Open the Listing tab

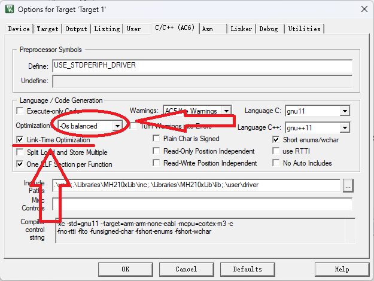[107, 29]
